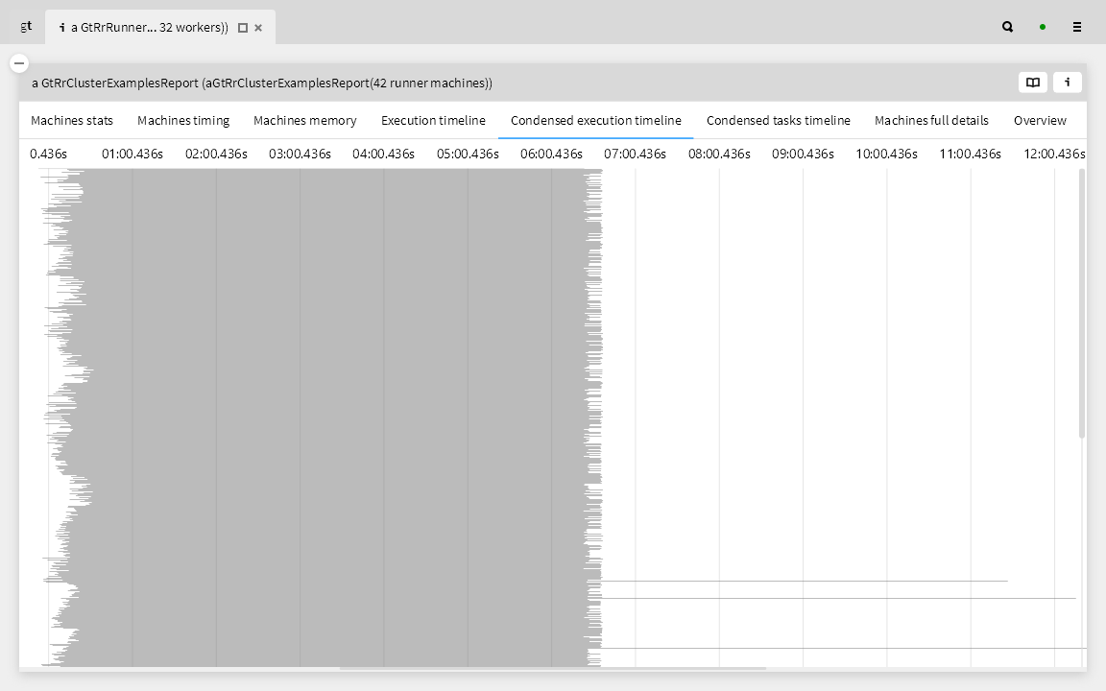Click the inspector info button in report header

point(1068,83)
